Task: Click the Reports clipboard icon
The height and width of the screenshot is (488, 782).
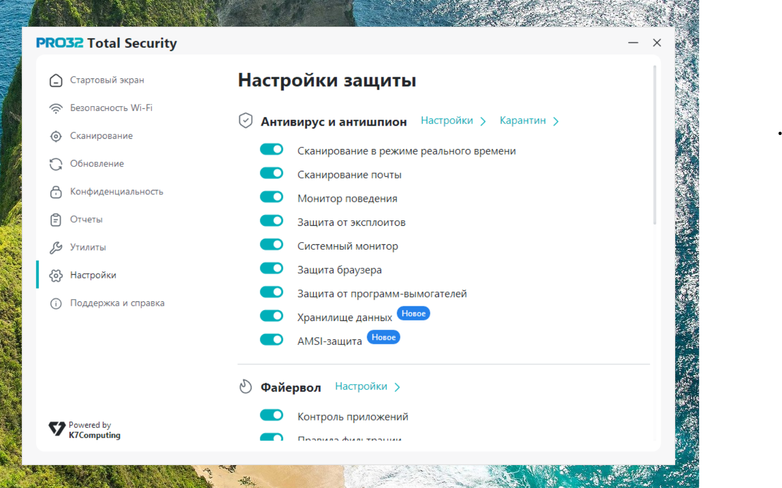Action: tap(56, 219)
